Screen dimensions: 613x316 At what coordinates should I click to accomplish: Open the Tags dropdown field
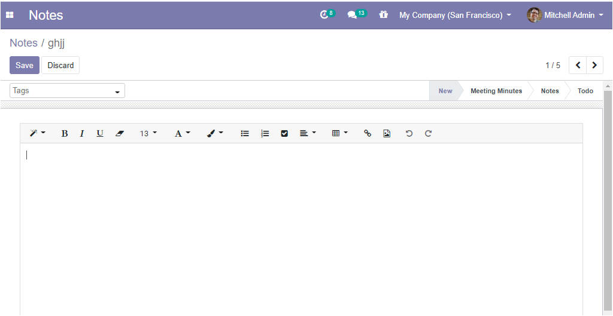(x=67, y=91)
